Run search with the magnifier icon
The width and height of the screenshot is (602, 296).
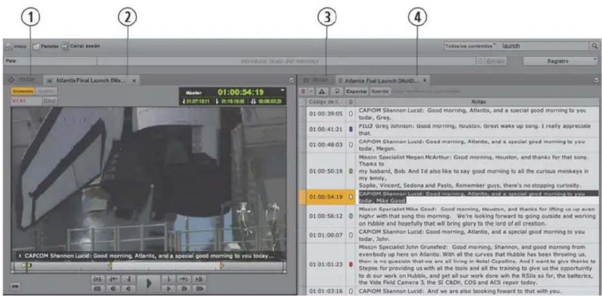pyautogui.click(x=594, y=46)
